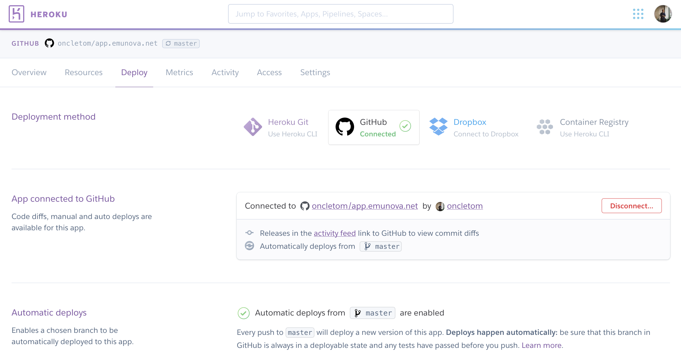Click the Connected checkmark on the GitHub card
The width and height of the screenshot is (681, 360).
click(x=405, y=126)
